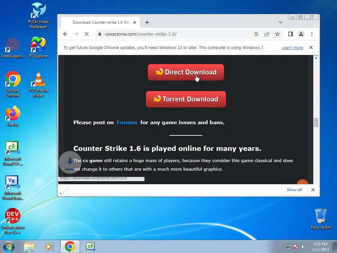Viewport: 337px width, 253px height.
Task: Bookmark this page with the star icon
Action: (x=277, y=34)
